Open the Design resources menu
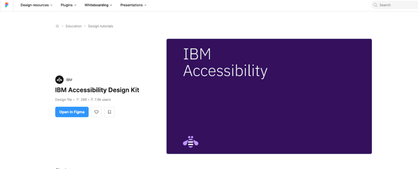The image size is (418, 169). 36,5
